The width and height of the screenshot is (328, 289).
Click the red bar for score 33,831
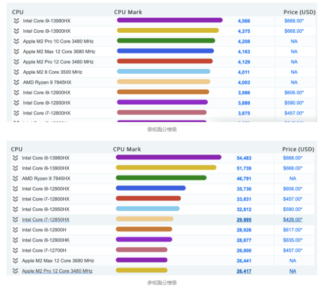click(x=148, y=198)
